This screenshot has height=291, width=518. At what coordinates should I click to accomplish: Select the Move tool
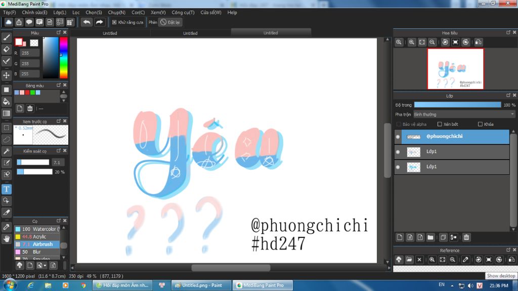(6, 75)
